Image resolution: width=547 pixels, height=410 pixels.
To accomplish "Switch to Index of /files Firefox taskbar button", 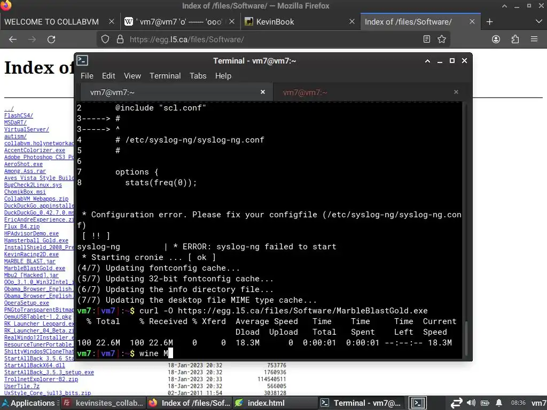I will click(x=190, y=403).
